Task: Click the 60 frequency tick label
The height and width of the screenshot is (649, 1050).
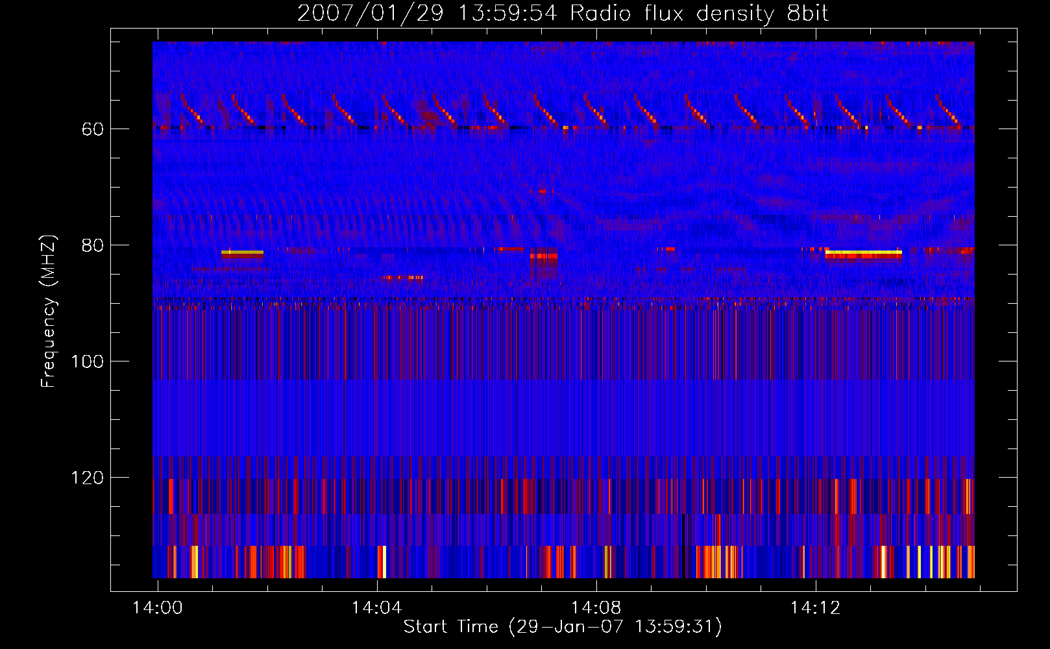Action: tap(93, 129)
